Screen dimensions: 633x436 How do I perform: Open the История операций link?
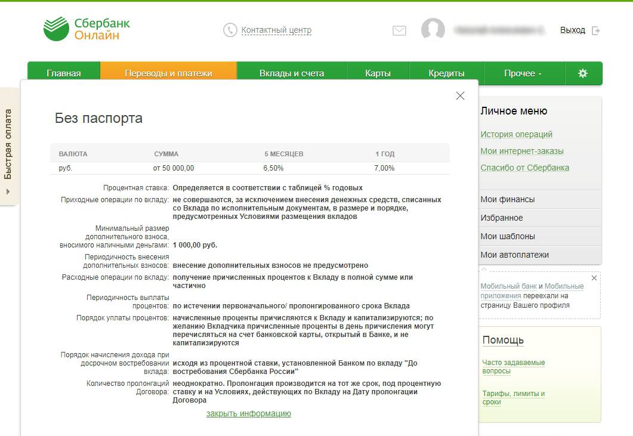tap(517, 134)
